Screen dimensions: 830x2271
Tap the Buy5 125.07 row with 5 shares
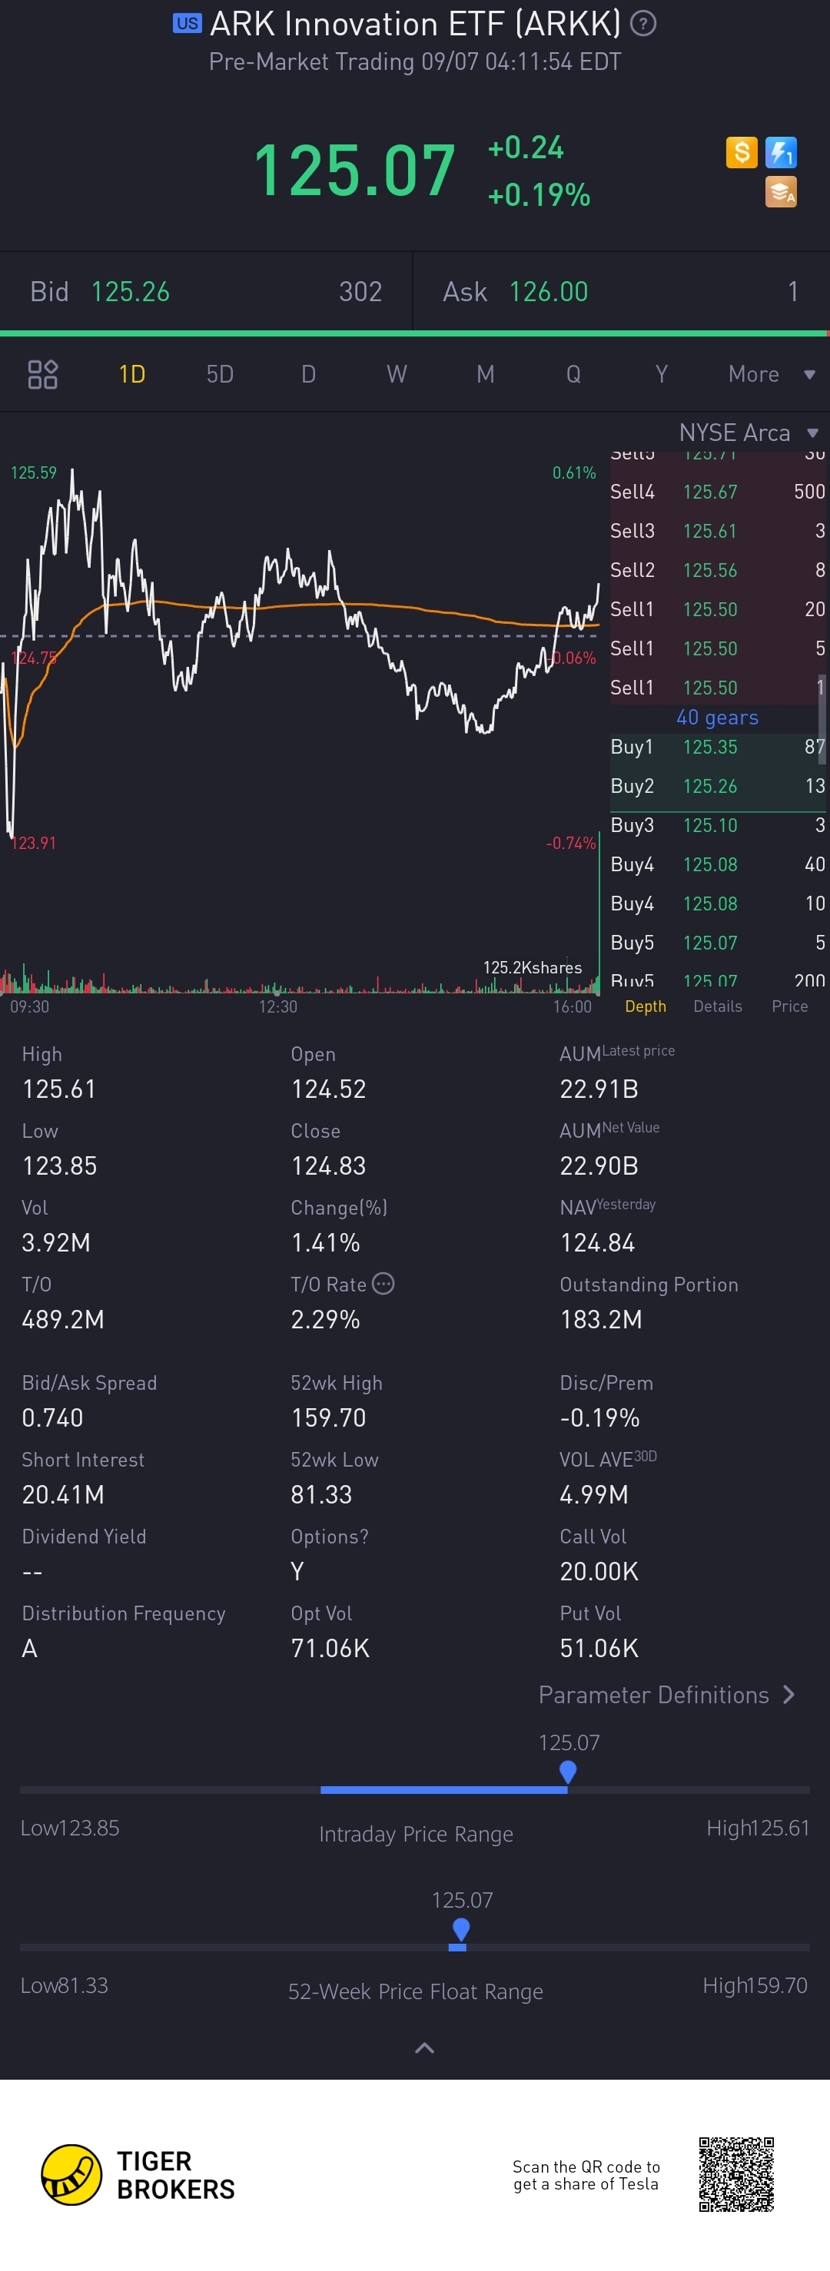pyautogui.click(x=718, y=943)
